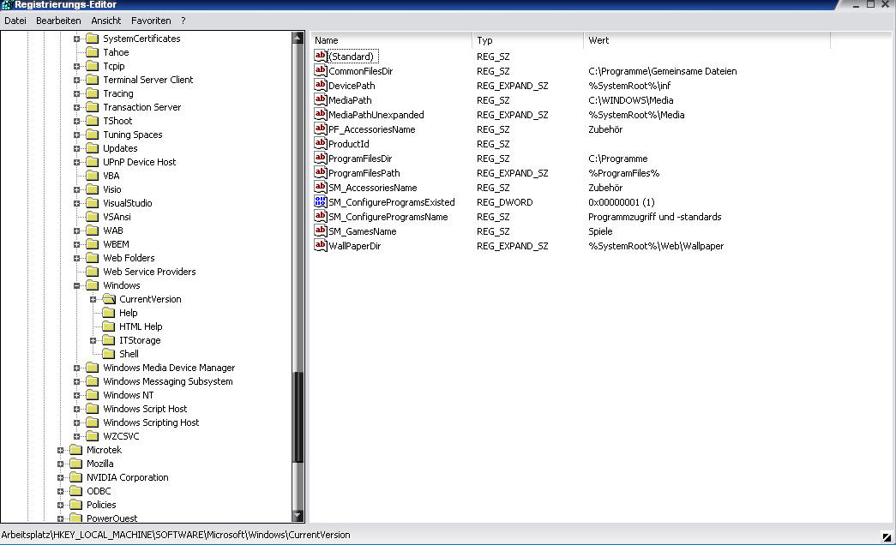Click the tree scrollbar down arrow
Image resolution: width=896 pixels, height=545 pixels.
(x=298, y=516)
